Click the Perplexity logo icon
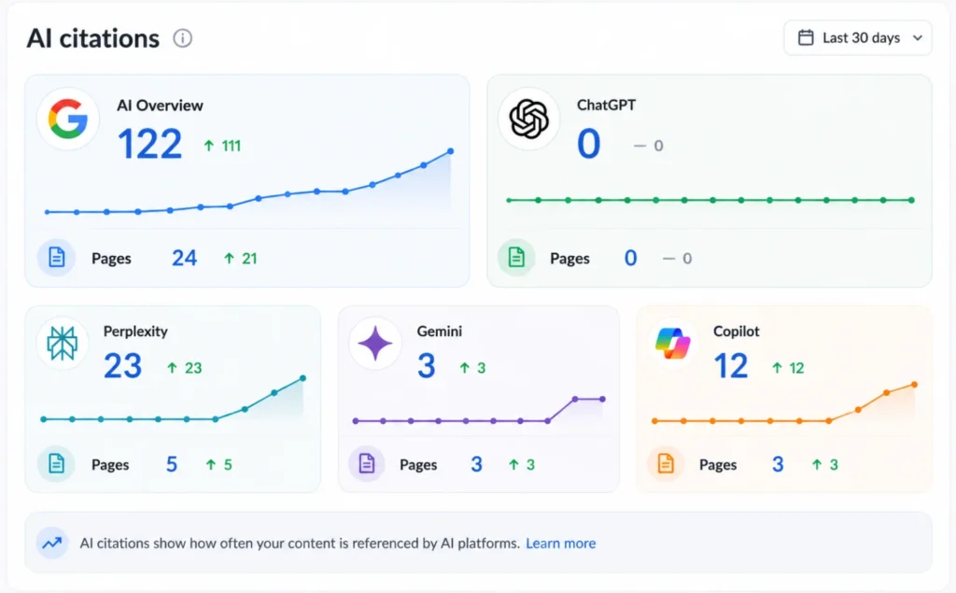 (x=63, y=343)
